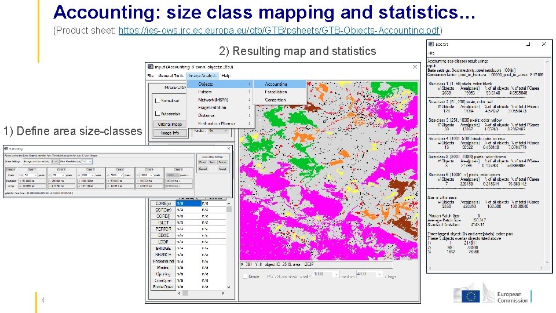Click Cancel in the Accounting dialog
Image resolution: width=556 pixels, height=313 pixels.
203,169
